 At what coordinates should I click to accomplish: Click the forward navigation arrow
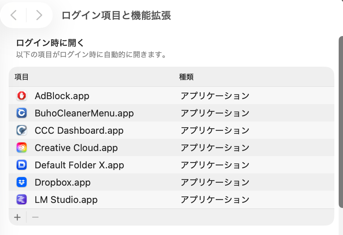click(x=40, y=15)
